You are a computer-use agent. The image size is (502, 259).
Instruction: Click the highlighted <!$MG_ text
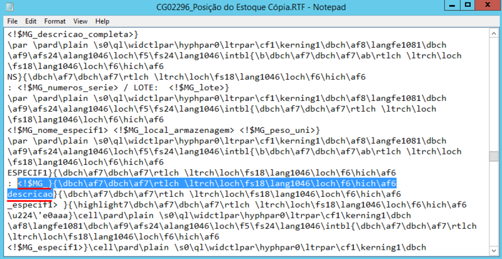pyautogui.click(x=33, y=184)
